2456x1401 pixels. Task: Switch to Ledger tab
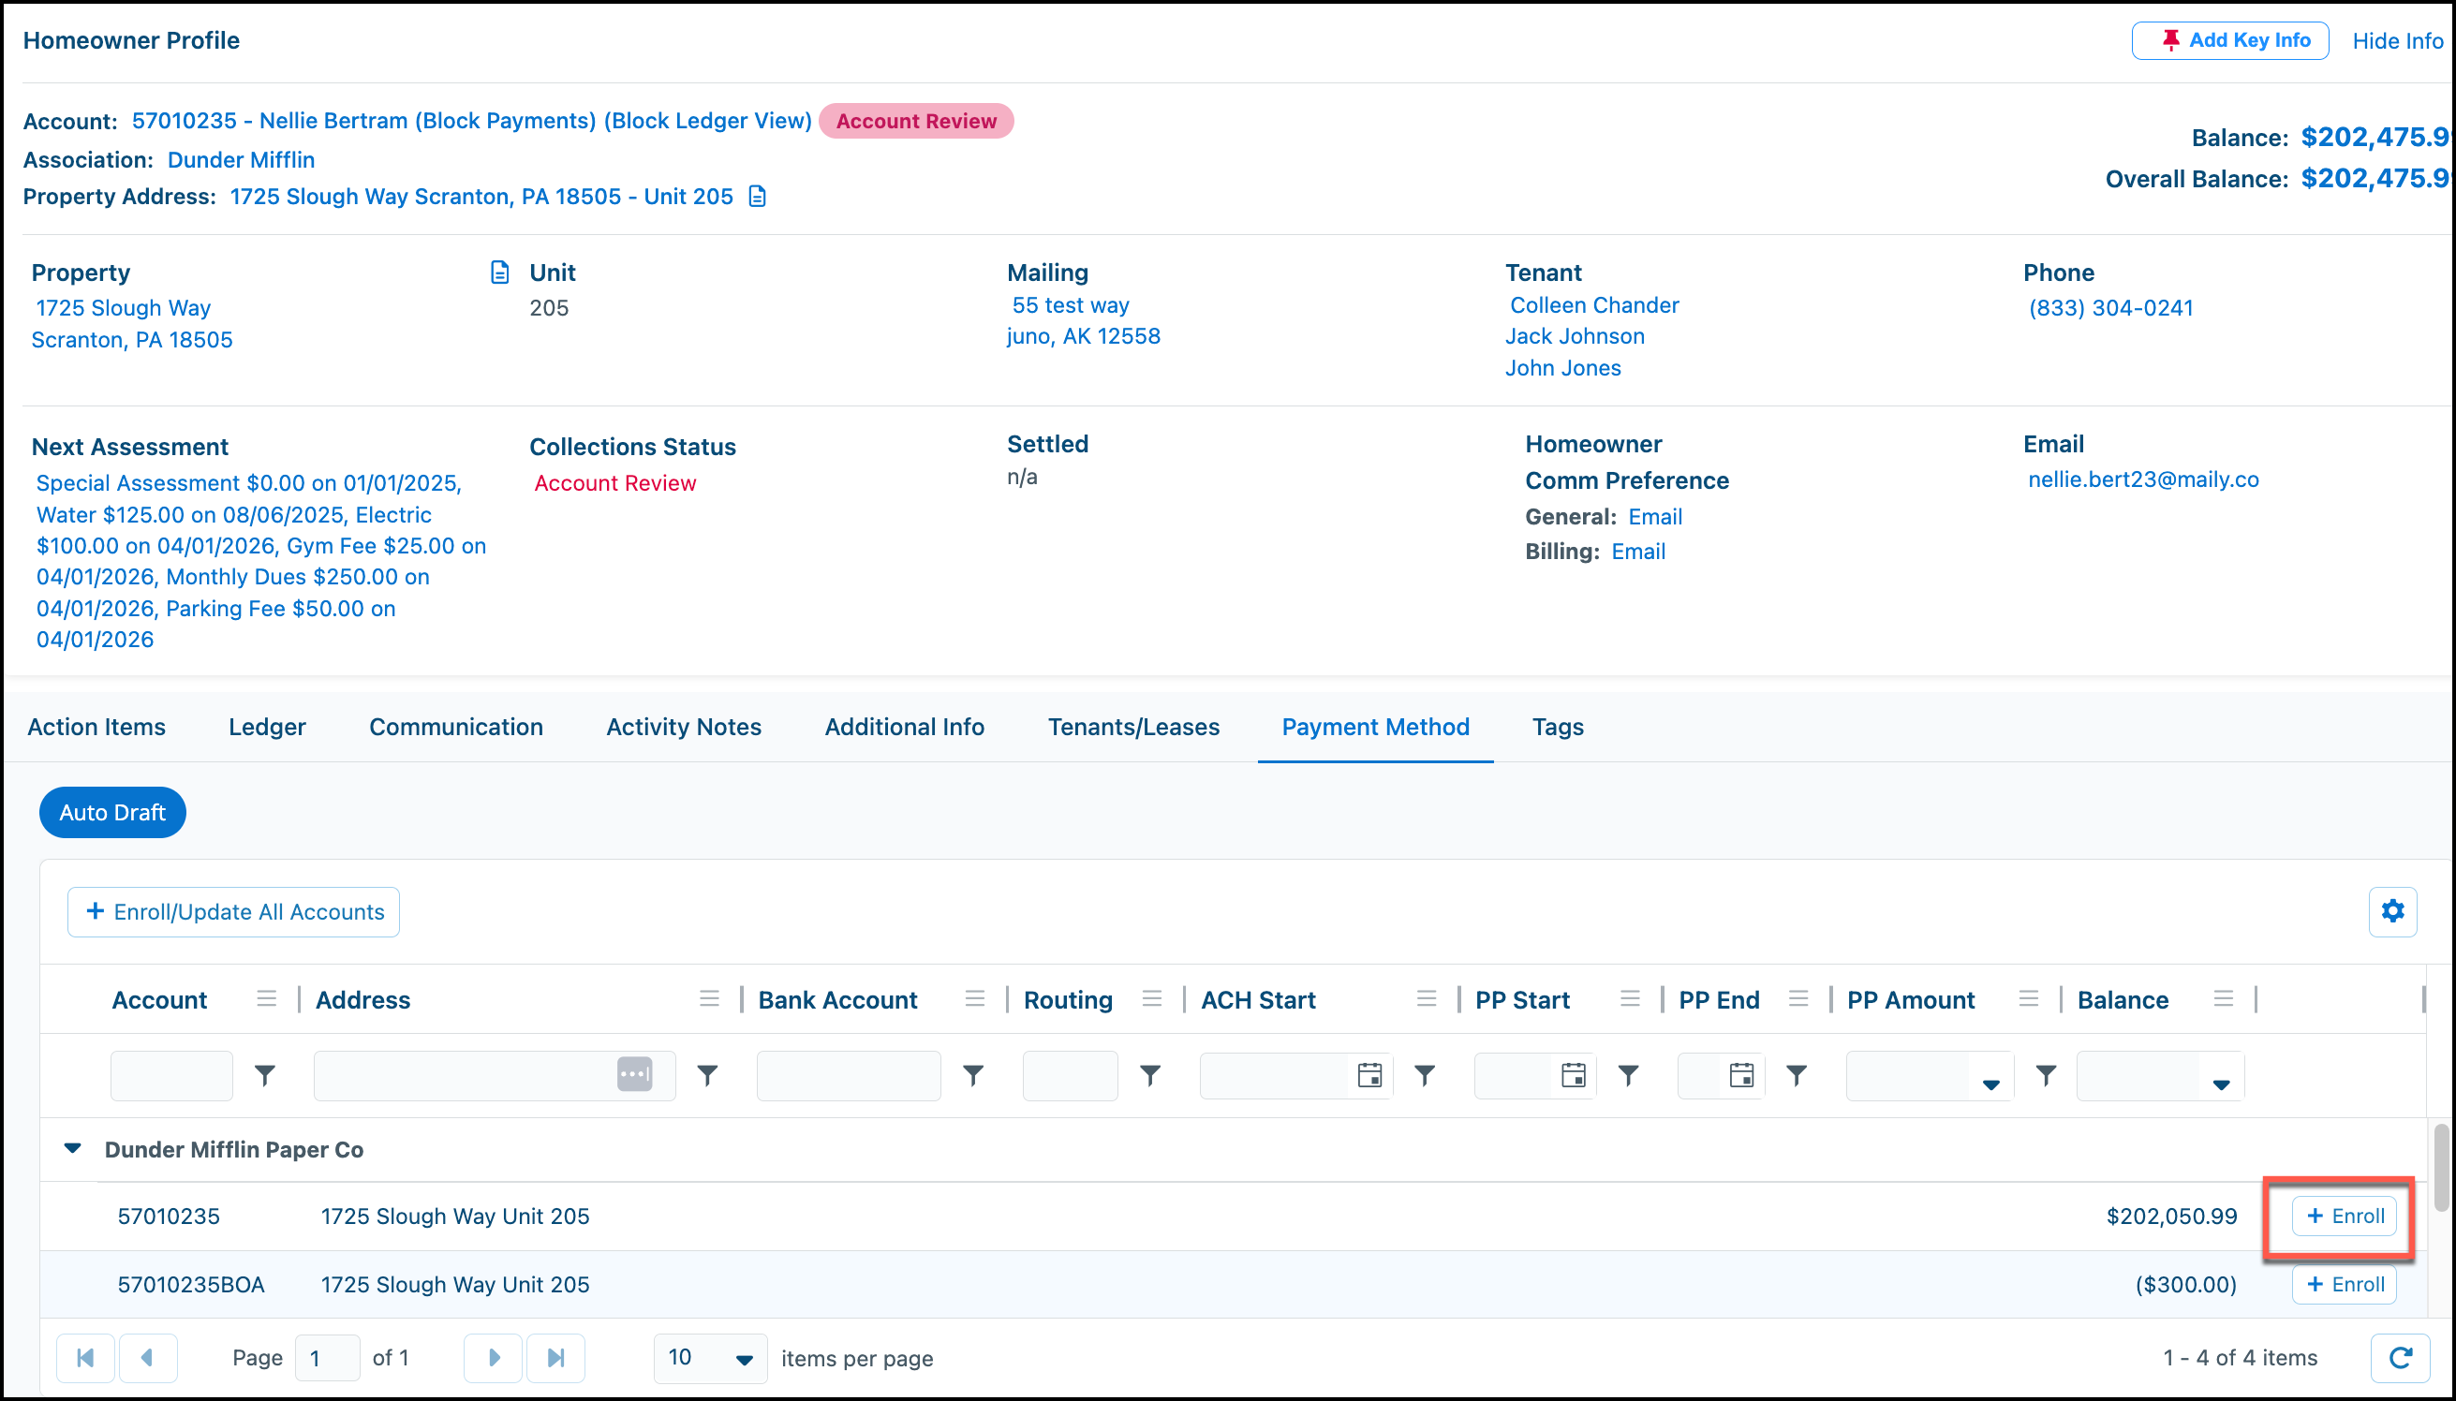point(267,727)
